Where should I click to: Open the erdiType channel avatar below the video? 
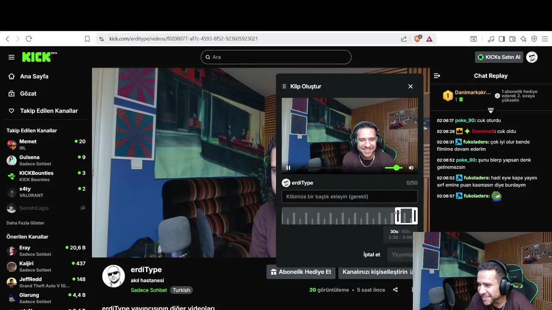point(113,276)
